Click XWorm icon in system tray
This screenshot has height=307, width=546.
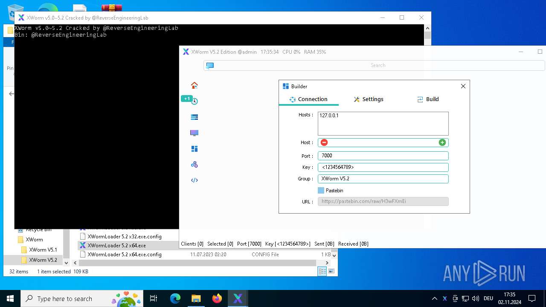445,298
